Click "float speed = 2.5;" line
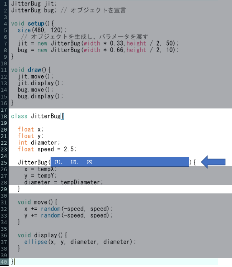The height and width of the screenshot is (267, 232). [x=47, y=149]
